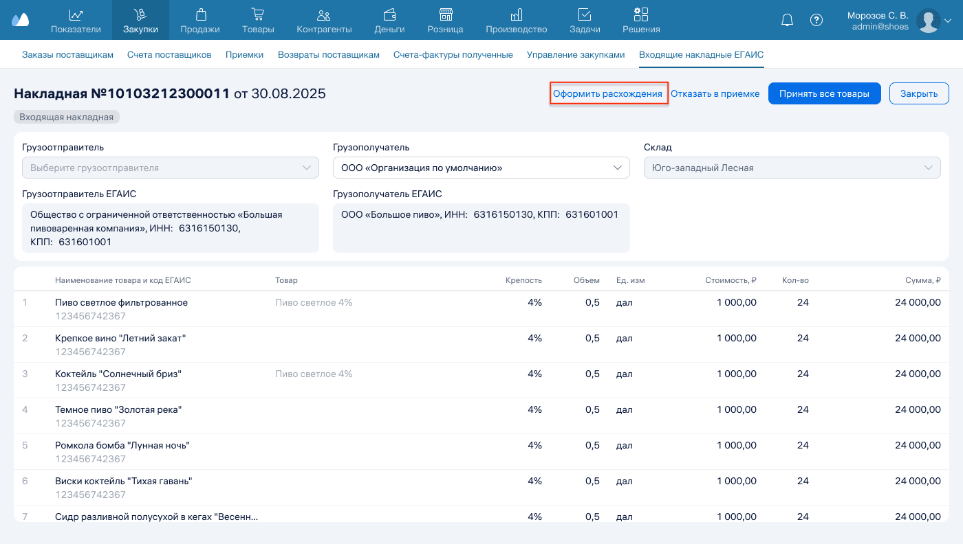The width and height of the screenshot is (963, 544).
Task: Switch to Приемки tab
Action: click(244, 55)
